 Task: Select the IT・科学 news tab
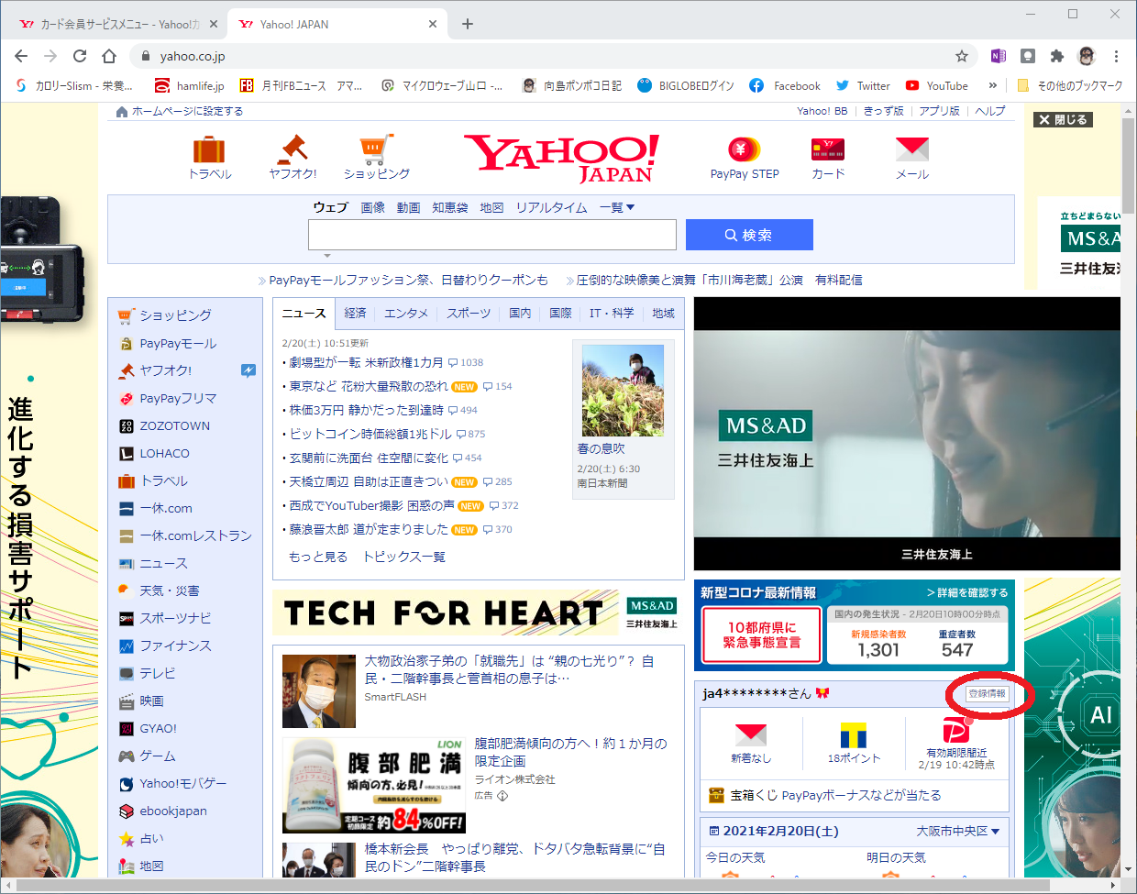612,313
